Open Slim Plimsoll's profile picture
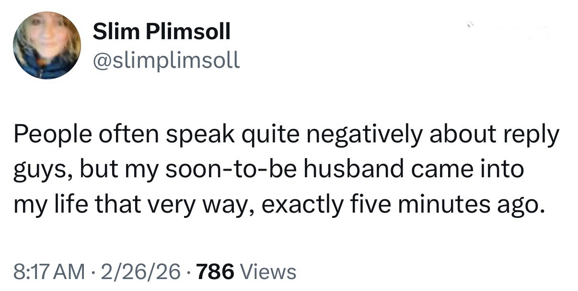Screen dimensions: 578x291 46,45
